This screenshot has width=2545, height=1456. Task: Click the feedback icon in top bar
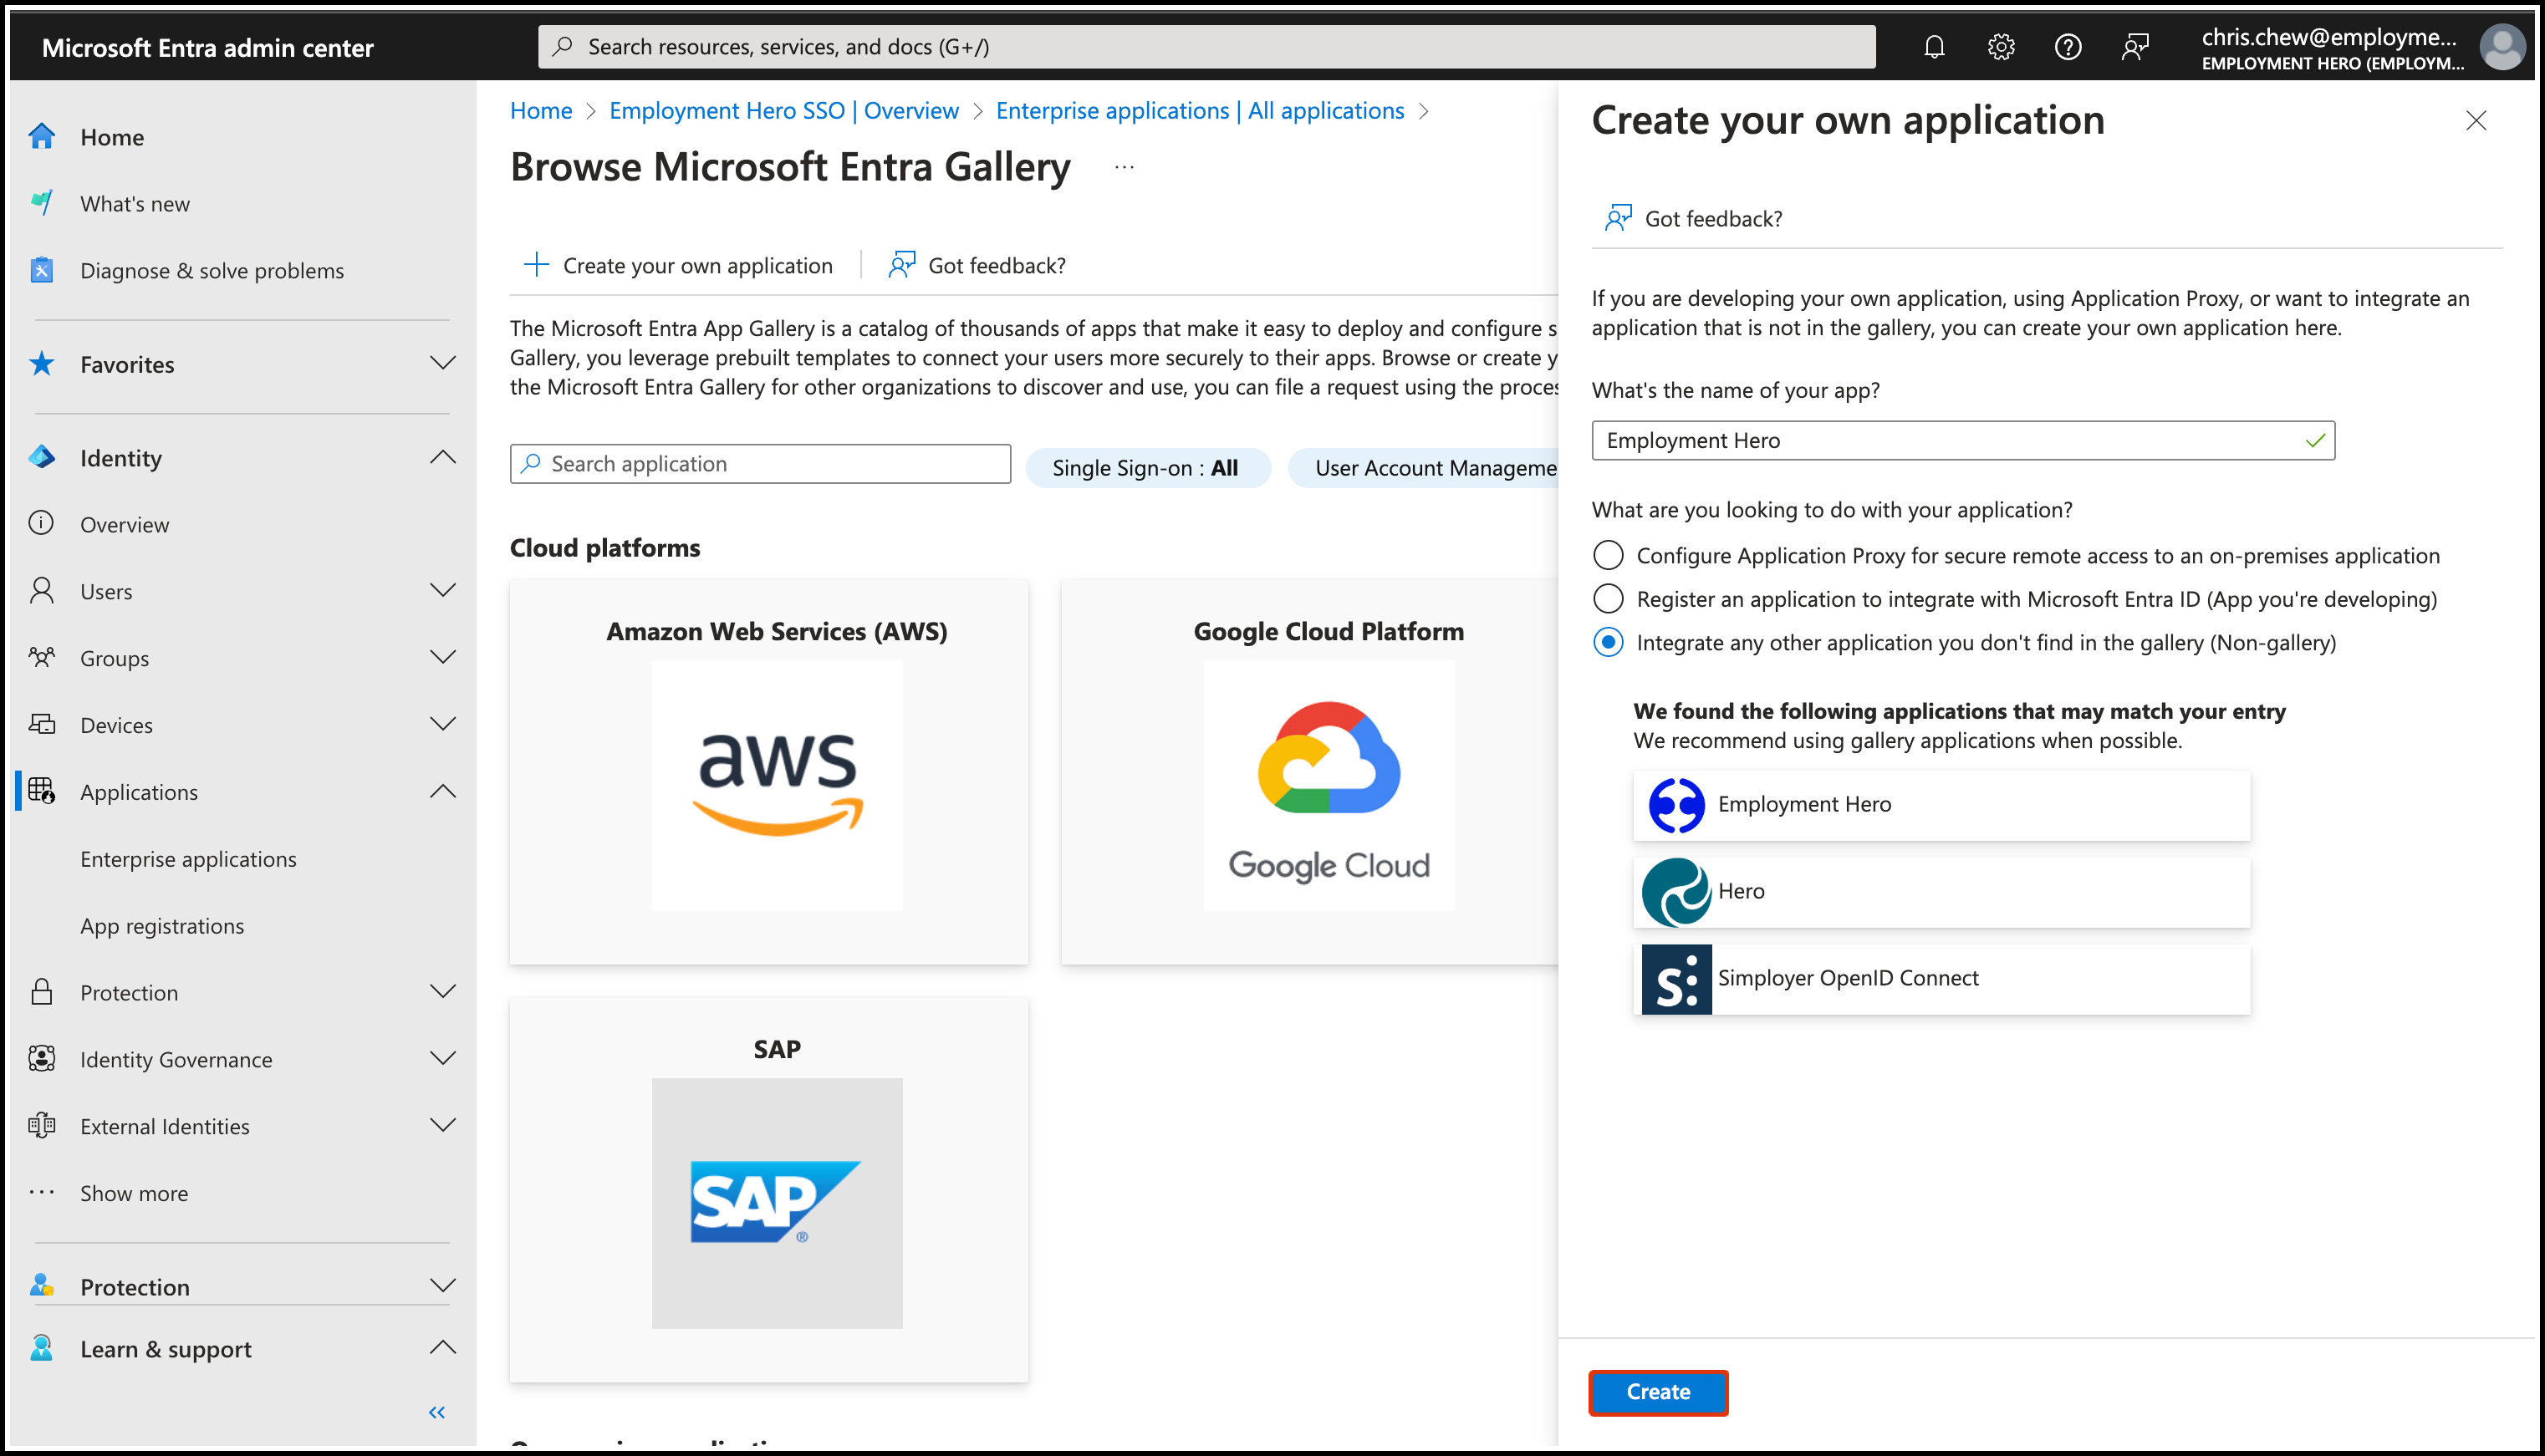(2134, 47)
